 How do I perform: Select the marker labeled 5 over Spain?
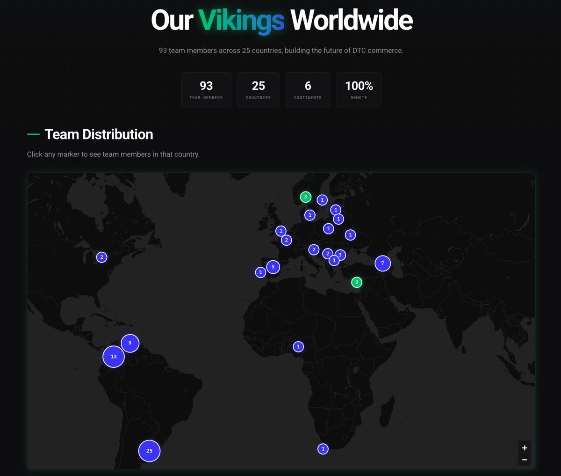(273, 267)
